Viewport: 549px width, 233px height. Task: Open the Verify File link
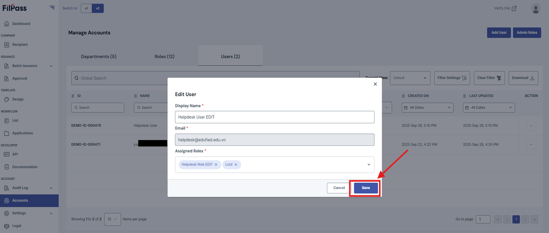(x=506, y=8)
